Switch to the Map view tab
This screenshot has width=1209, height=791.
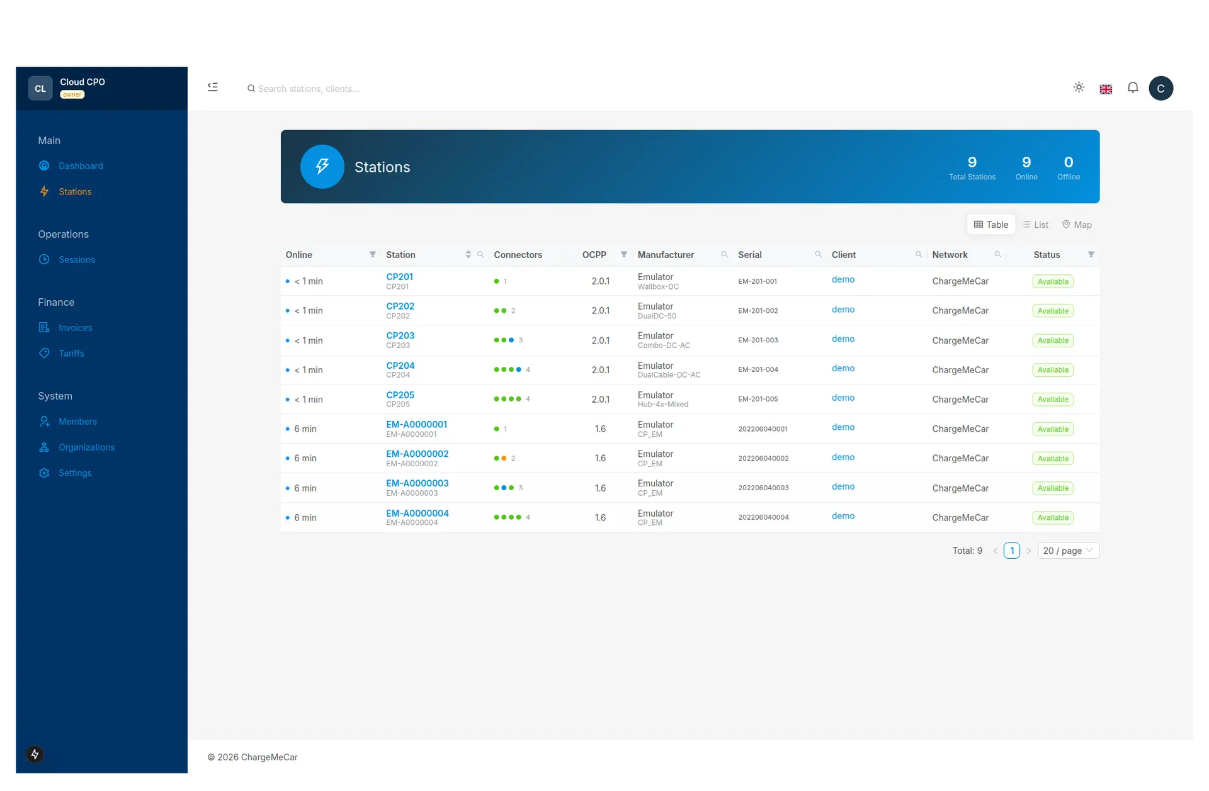click(1077, 225)
